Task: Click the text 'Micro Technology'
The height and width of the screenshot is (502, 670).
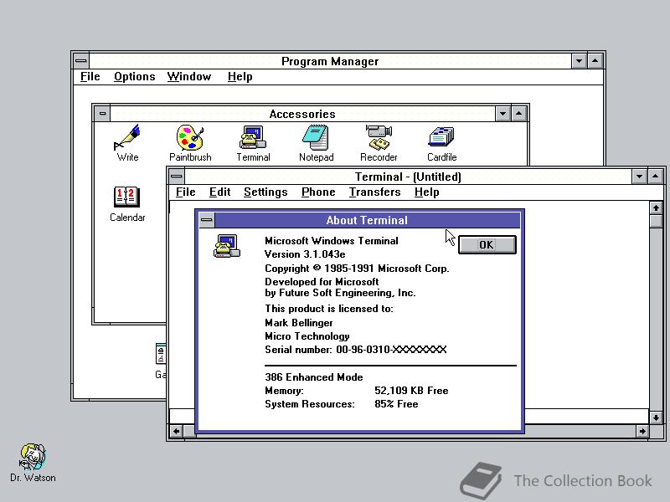Action: 307,336
